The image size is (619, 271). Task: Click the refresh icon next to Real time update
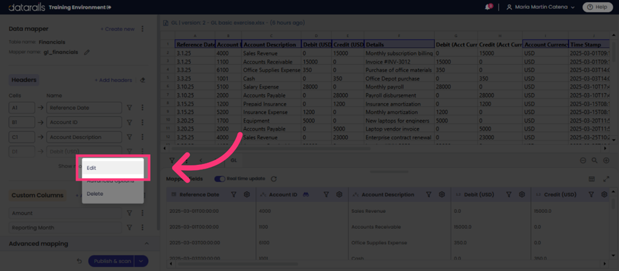[x=274, y=179]
